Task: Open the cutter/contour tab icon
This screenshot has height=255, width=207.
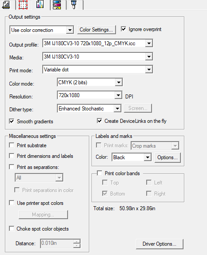Action: coord(74,5)
